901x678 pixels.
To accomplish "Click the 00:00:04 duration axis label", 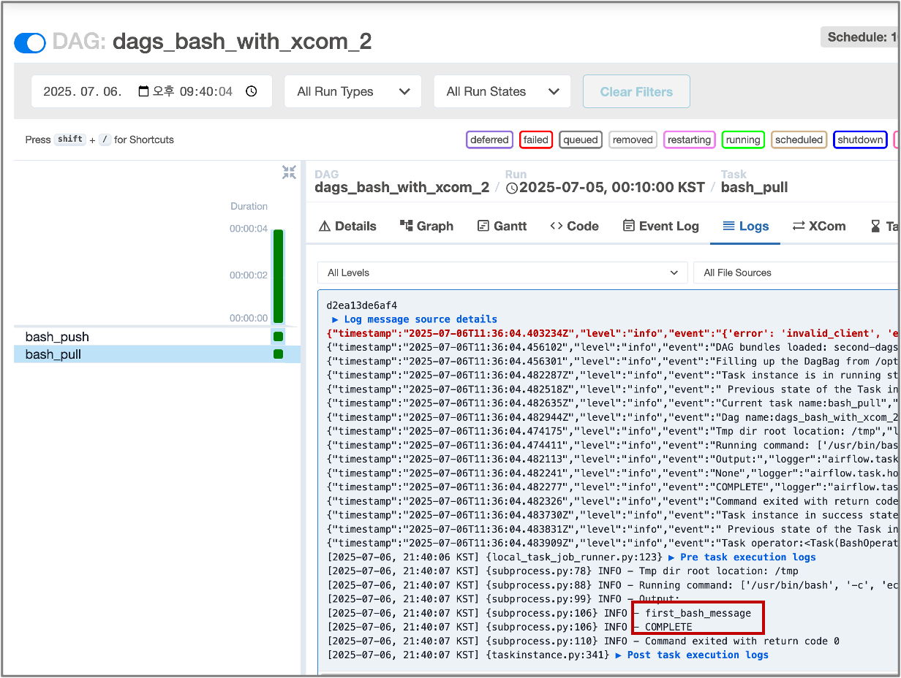I will 249,229.
